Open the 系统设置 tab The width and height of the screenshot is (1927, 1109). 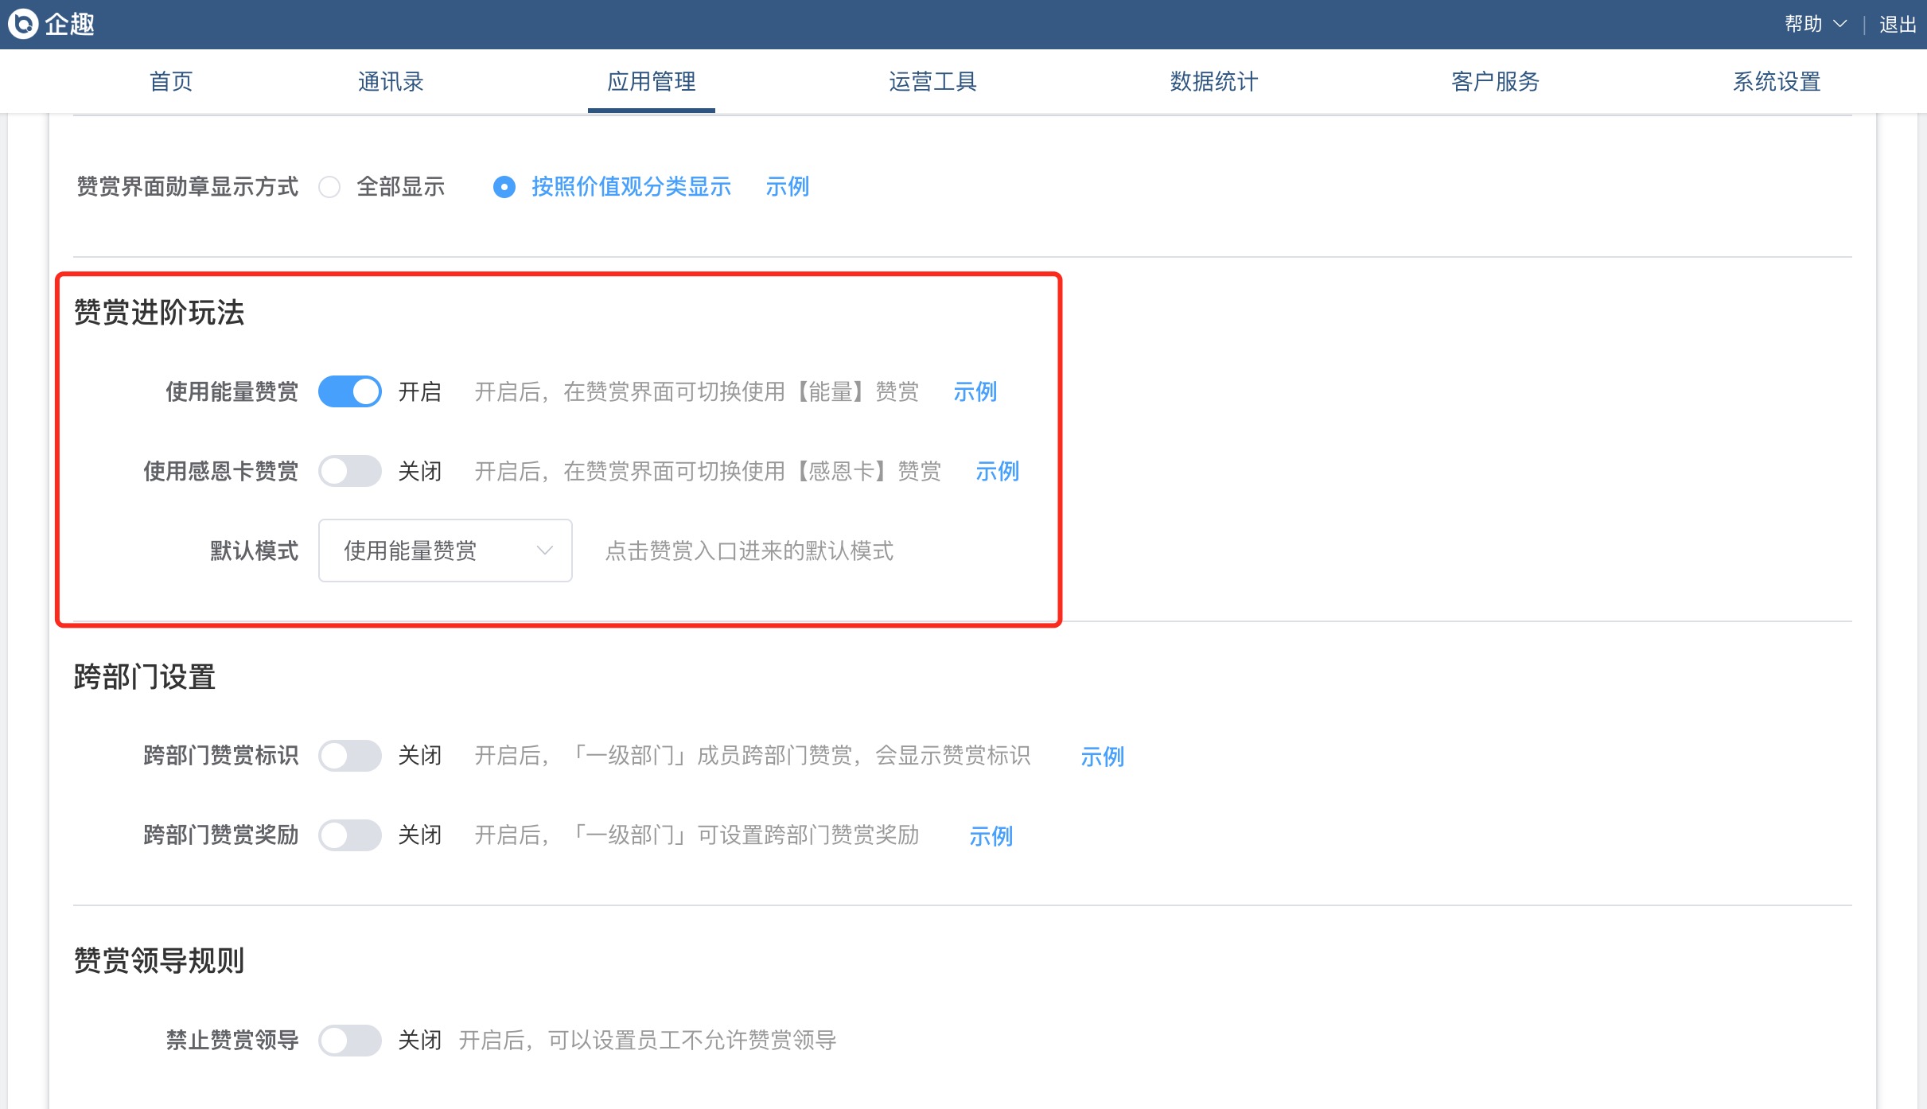pyautogui.click(x=1777, y=81)
